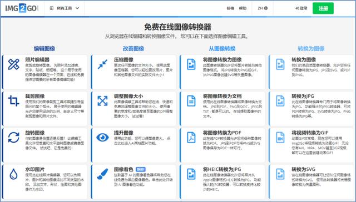Click the green 注册 button
The width and height of the screenshot is (356, 202).
coord(323,8)
